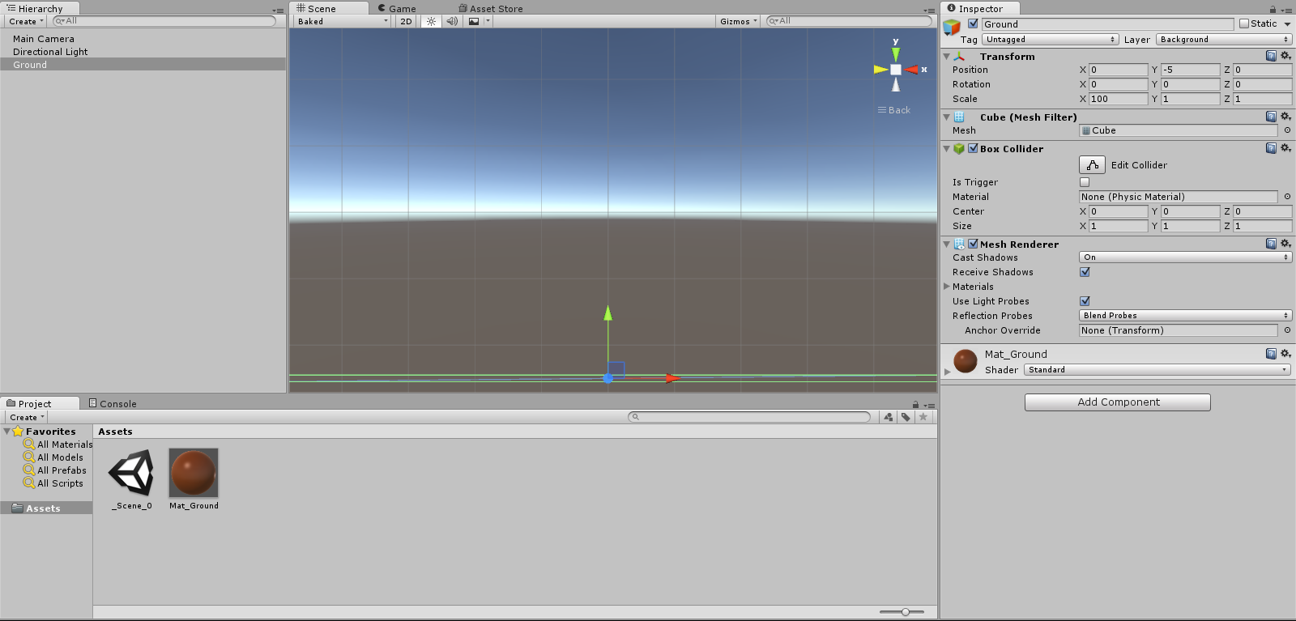Open Transform component gear menu
Image resolution: width=1296 pixels, height=621 pixels.
tap(1285, 56)
